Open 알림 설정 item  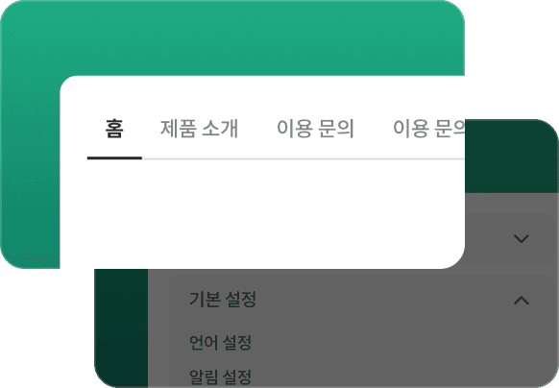coord(220,376)
